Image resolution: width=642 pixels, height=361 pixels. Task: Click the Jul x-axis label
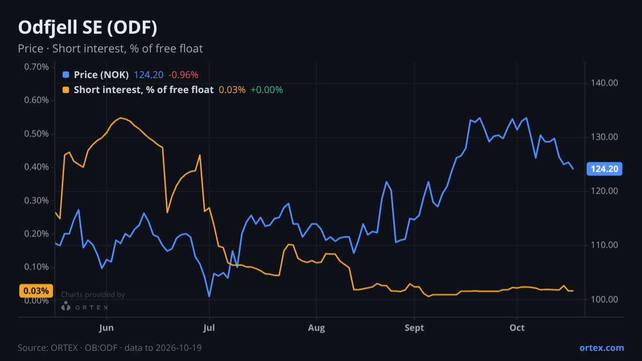(x=209, y=327)
